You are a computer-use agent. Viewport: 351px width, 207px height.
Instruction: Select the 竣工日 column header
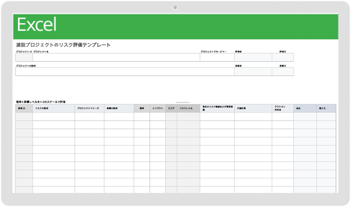326,109
